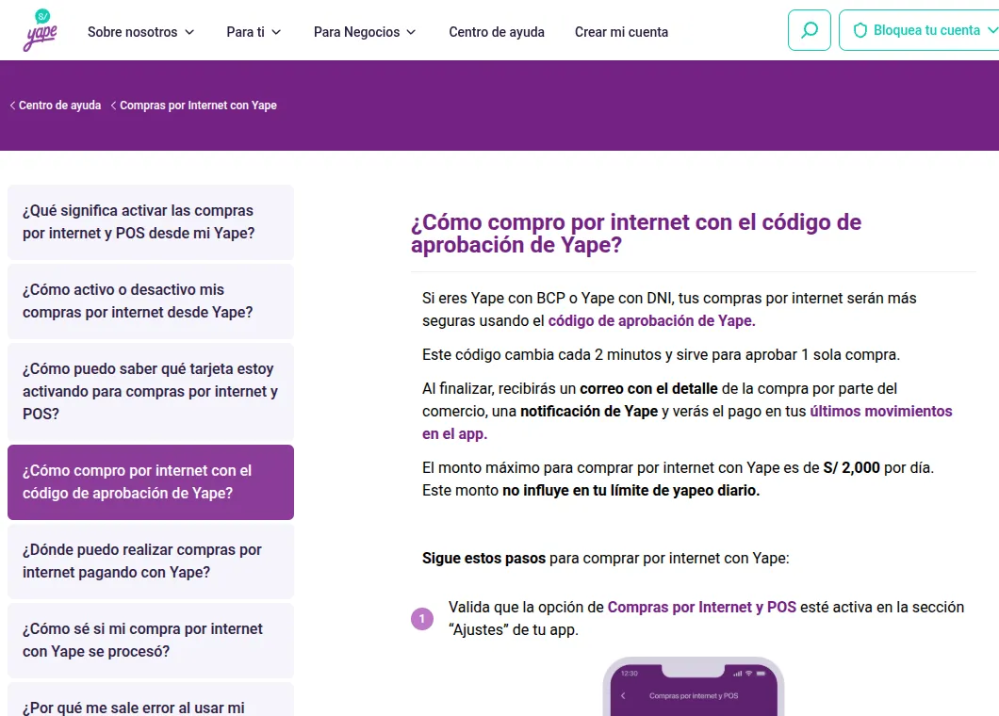Open the Sobre nosotros menu

point(140,32)
